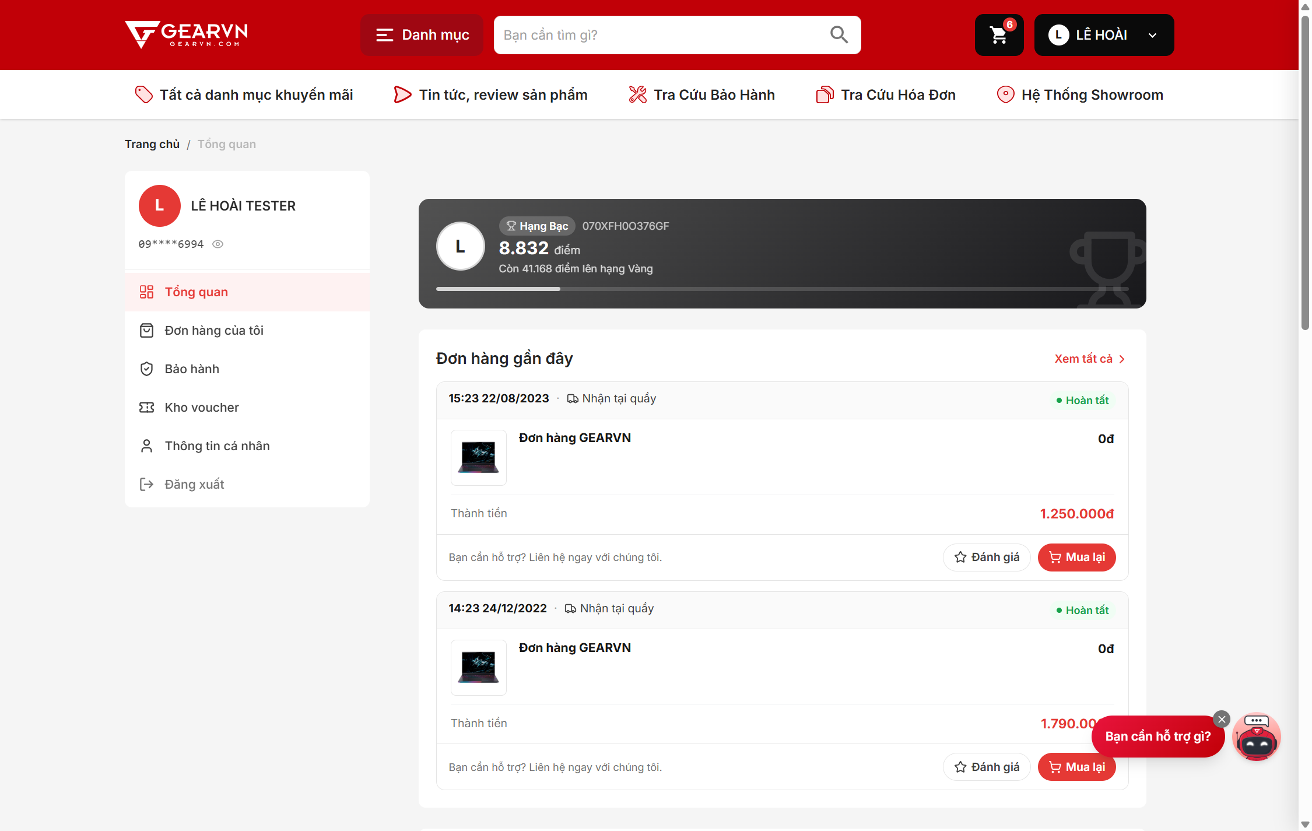
Task: Click the membership points progress bar
Action: [783, 289]
